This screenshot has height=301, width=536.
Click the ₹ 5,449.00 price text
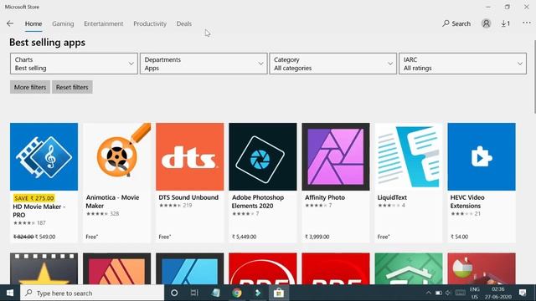244,237
